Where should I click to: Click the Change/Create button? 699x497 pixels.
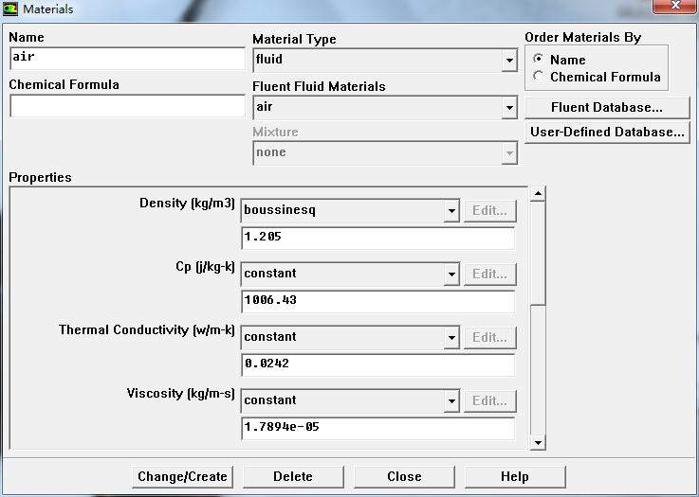tap(182, 476)
